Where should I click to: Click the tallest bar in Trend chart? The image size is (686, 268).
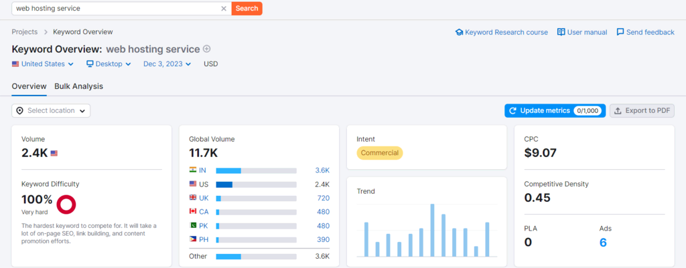point(432,230)
